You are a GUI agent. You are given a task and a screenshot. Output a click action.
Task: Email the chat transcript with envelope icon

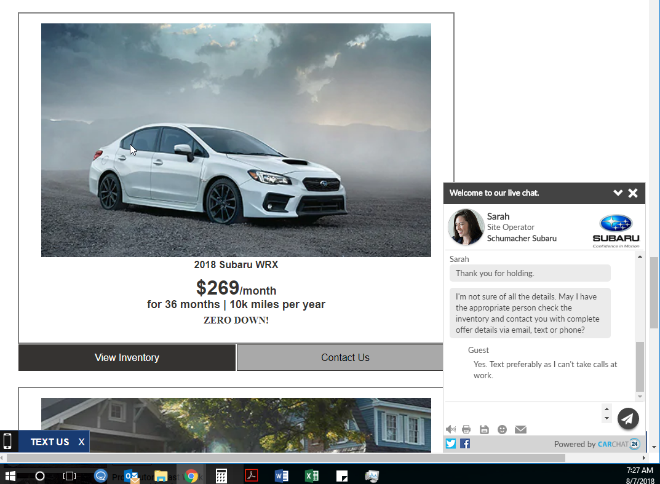click(x=520, y=429)
